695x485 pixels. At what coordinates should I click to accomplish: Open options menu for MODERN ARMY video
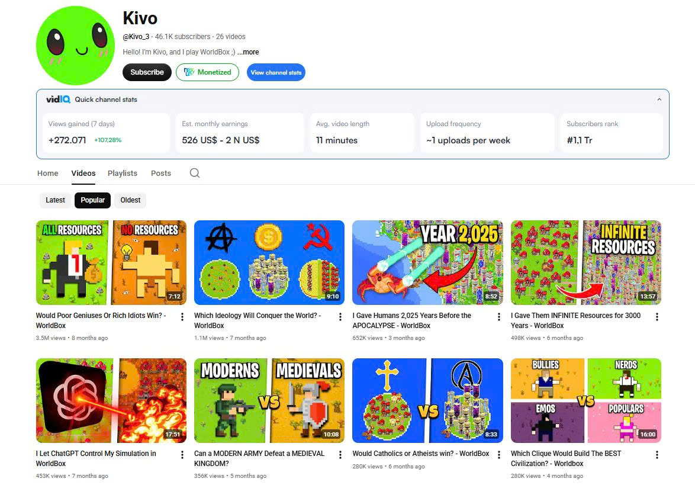point(340,454)
